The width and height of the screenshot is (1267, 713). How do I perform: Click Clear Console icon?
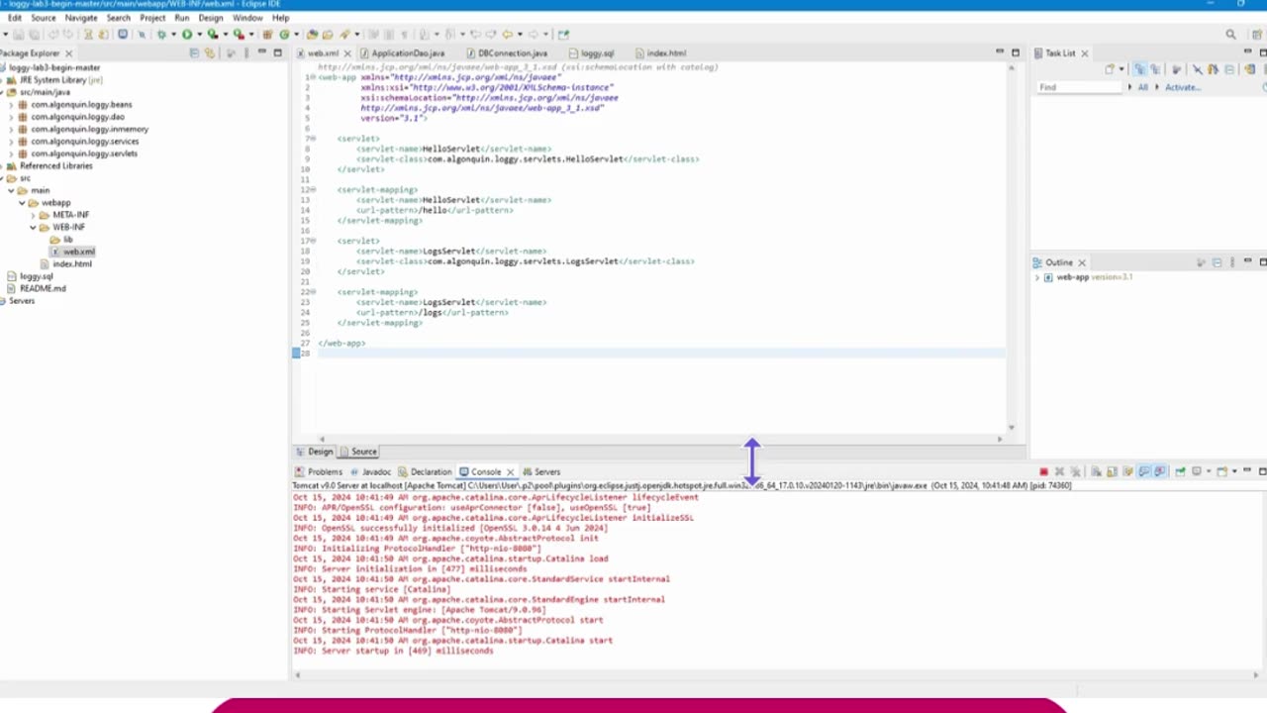1096,471
